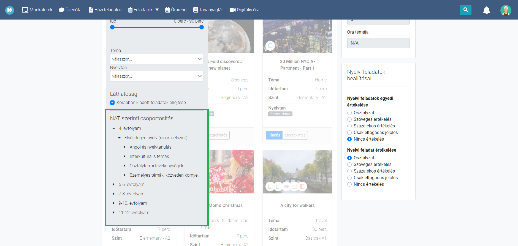Viewport: 518px width, 246px height.
Task: Open the Nyelvtan dropdown
Action: click(x=157, y=76)
